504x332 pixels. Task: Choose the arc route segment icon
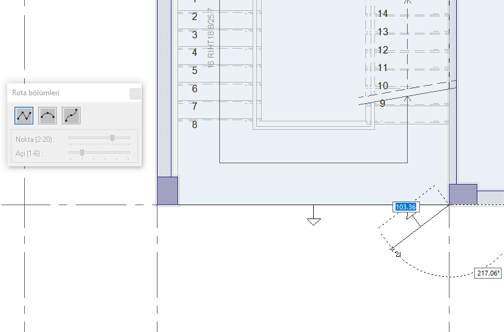pos(48,115)
